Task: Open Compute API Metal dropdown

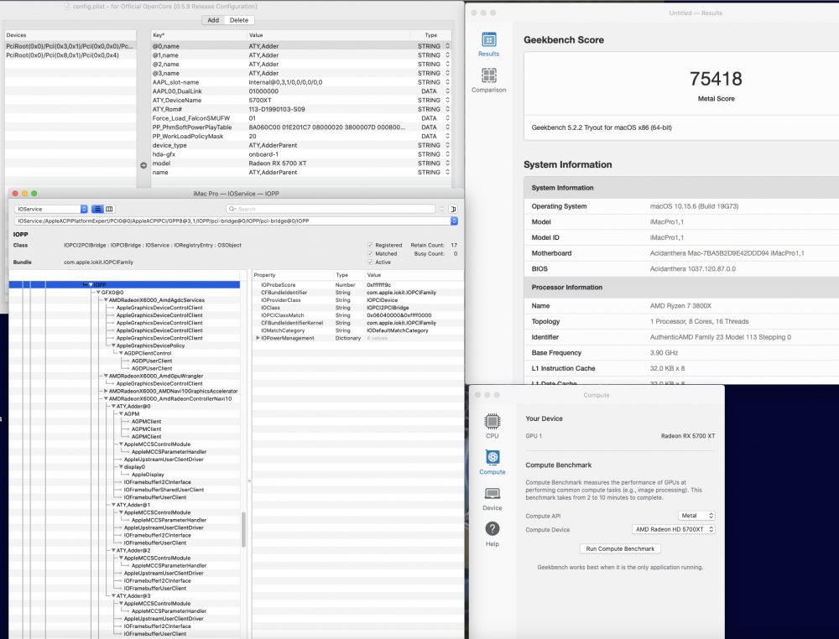Action: tap(696, 516)
